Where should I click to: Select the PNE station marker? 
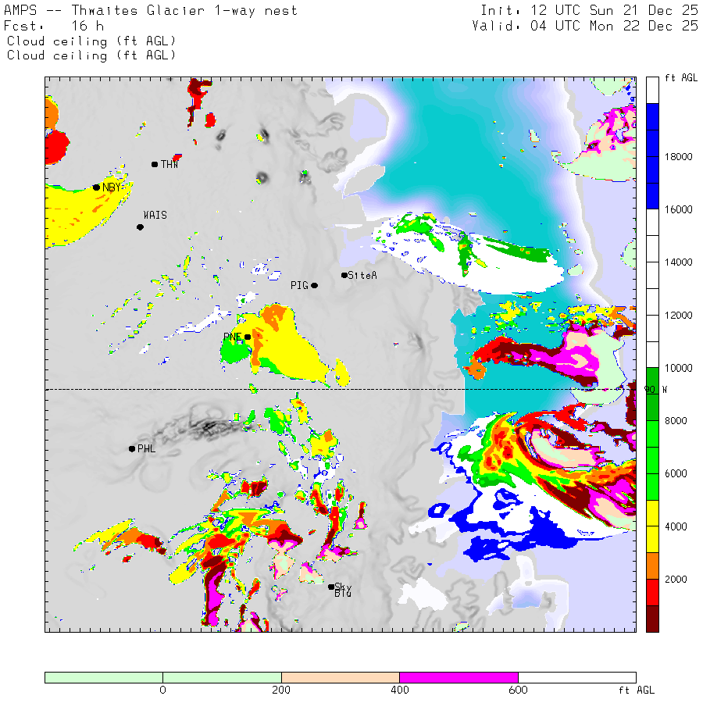(x=248, y=337)
